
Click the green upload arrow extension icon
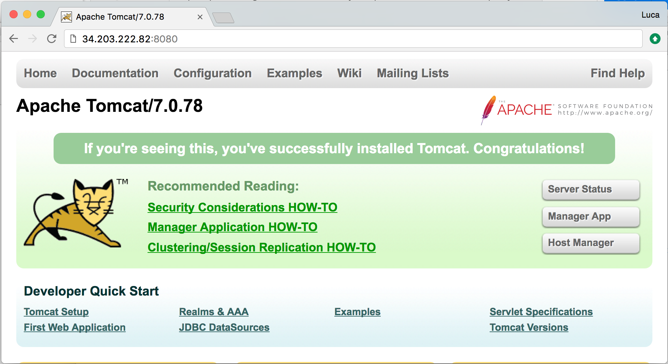pyautogui.click(x=655, y=38)
